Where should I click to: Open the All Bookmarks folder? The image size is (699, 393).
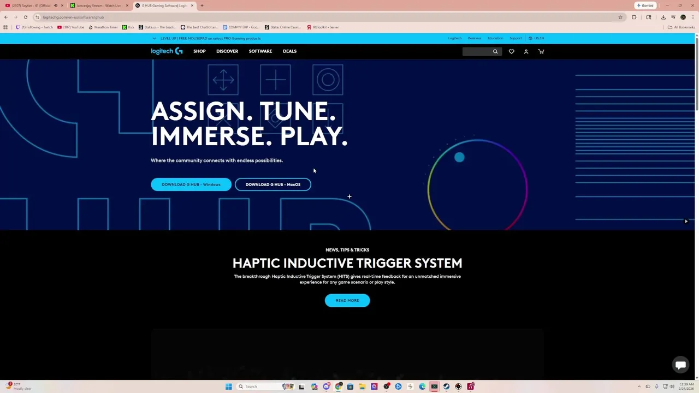click(681, 27)
